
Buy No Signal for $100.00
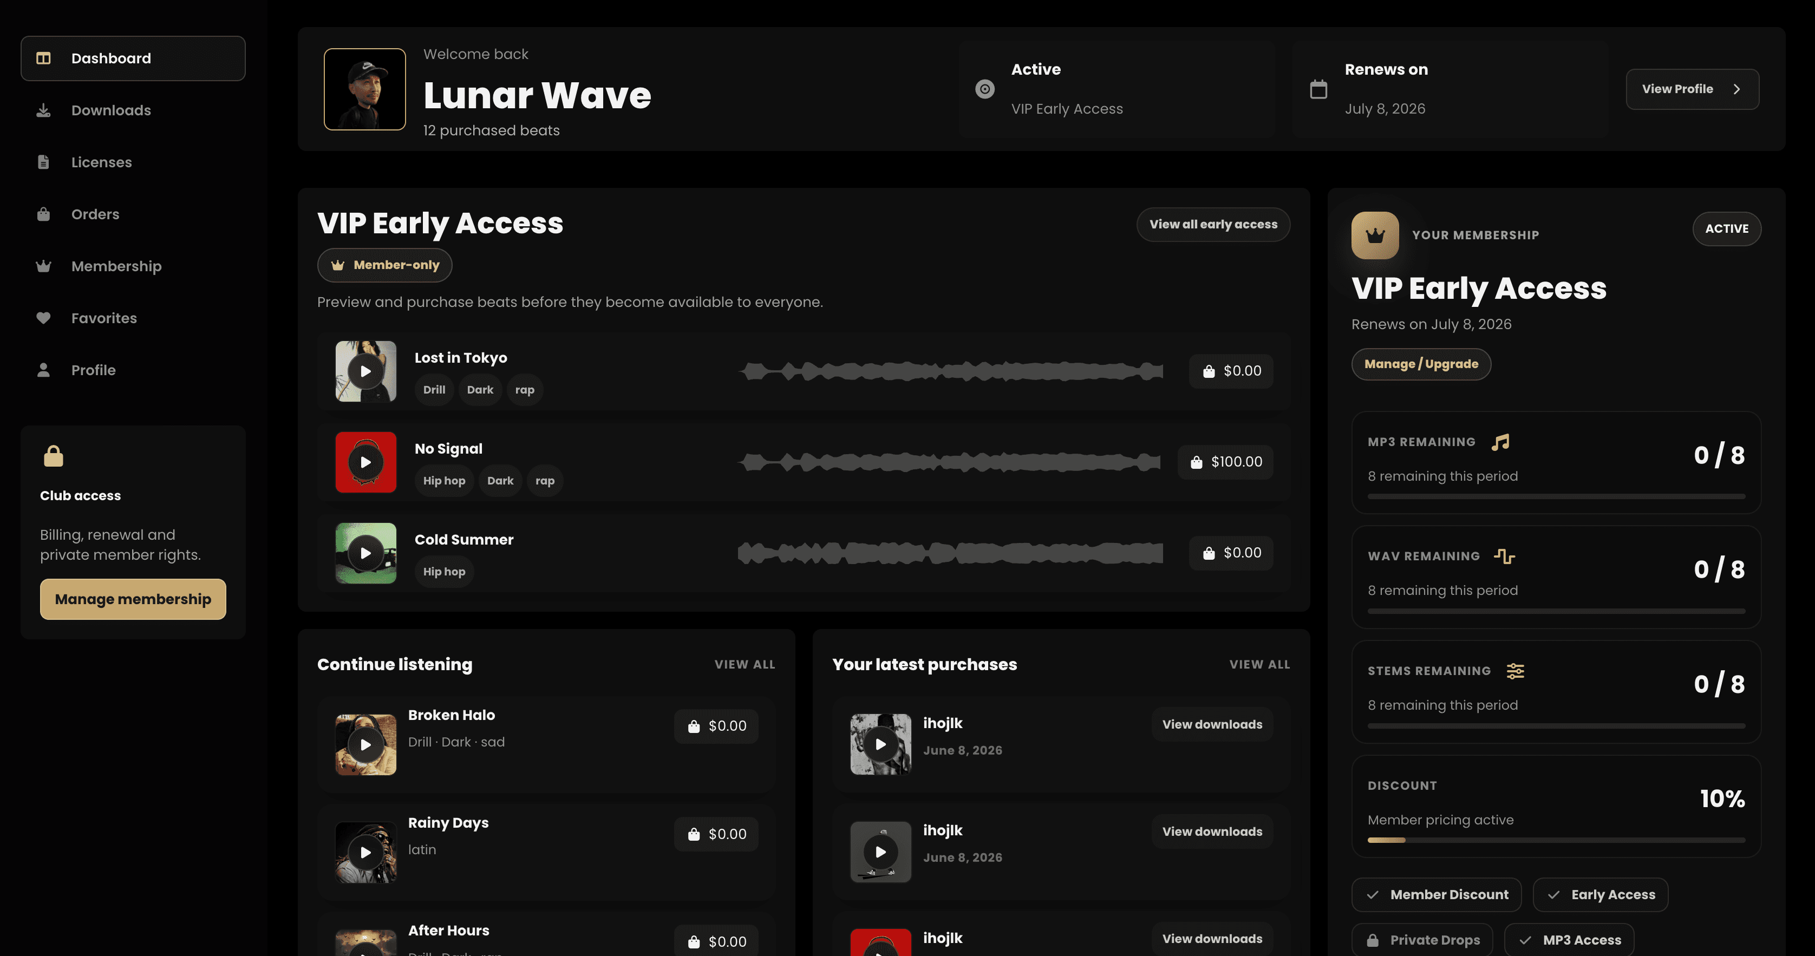click(1225, 462)
